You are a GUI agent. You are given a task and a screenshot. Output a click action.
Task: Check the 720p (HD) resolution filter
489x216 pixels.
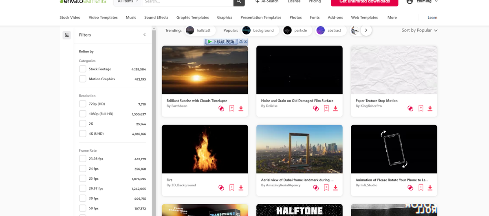pos(83,104)
